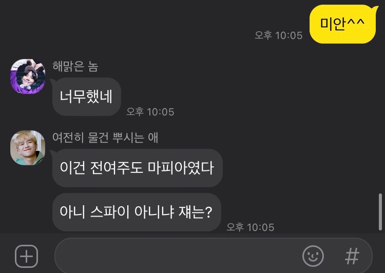The image size is (385, 273).
Task: Click the word 마피아였다 in the message
Action: click(x=181, y=168)
